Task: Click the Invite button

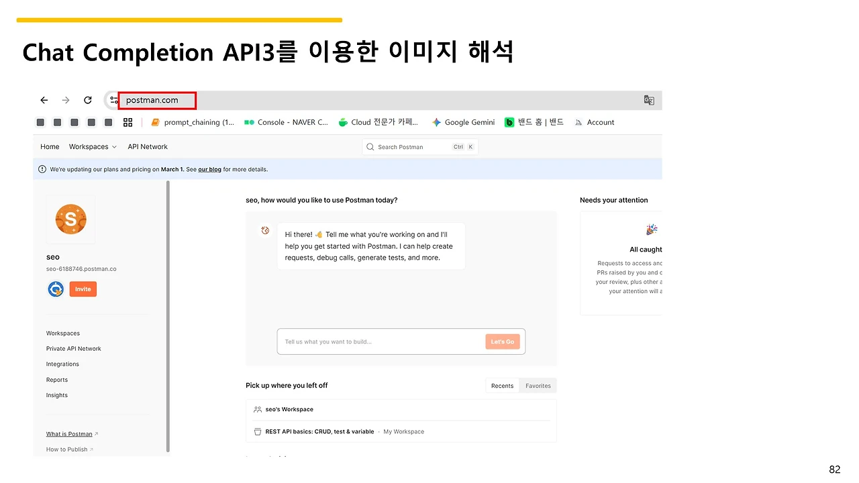Action: point(83,289)
